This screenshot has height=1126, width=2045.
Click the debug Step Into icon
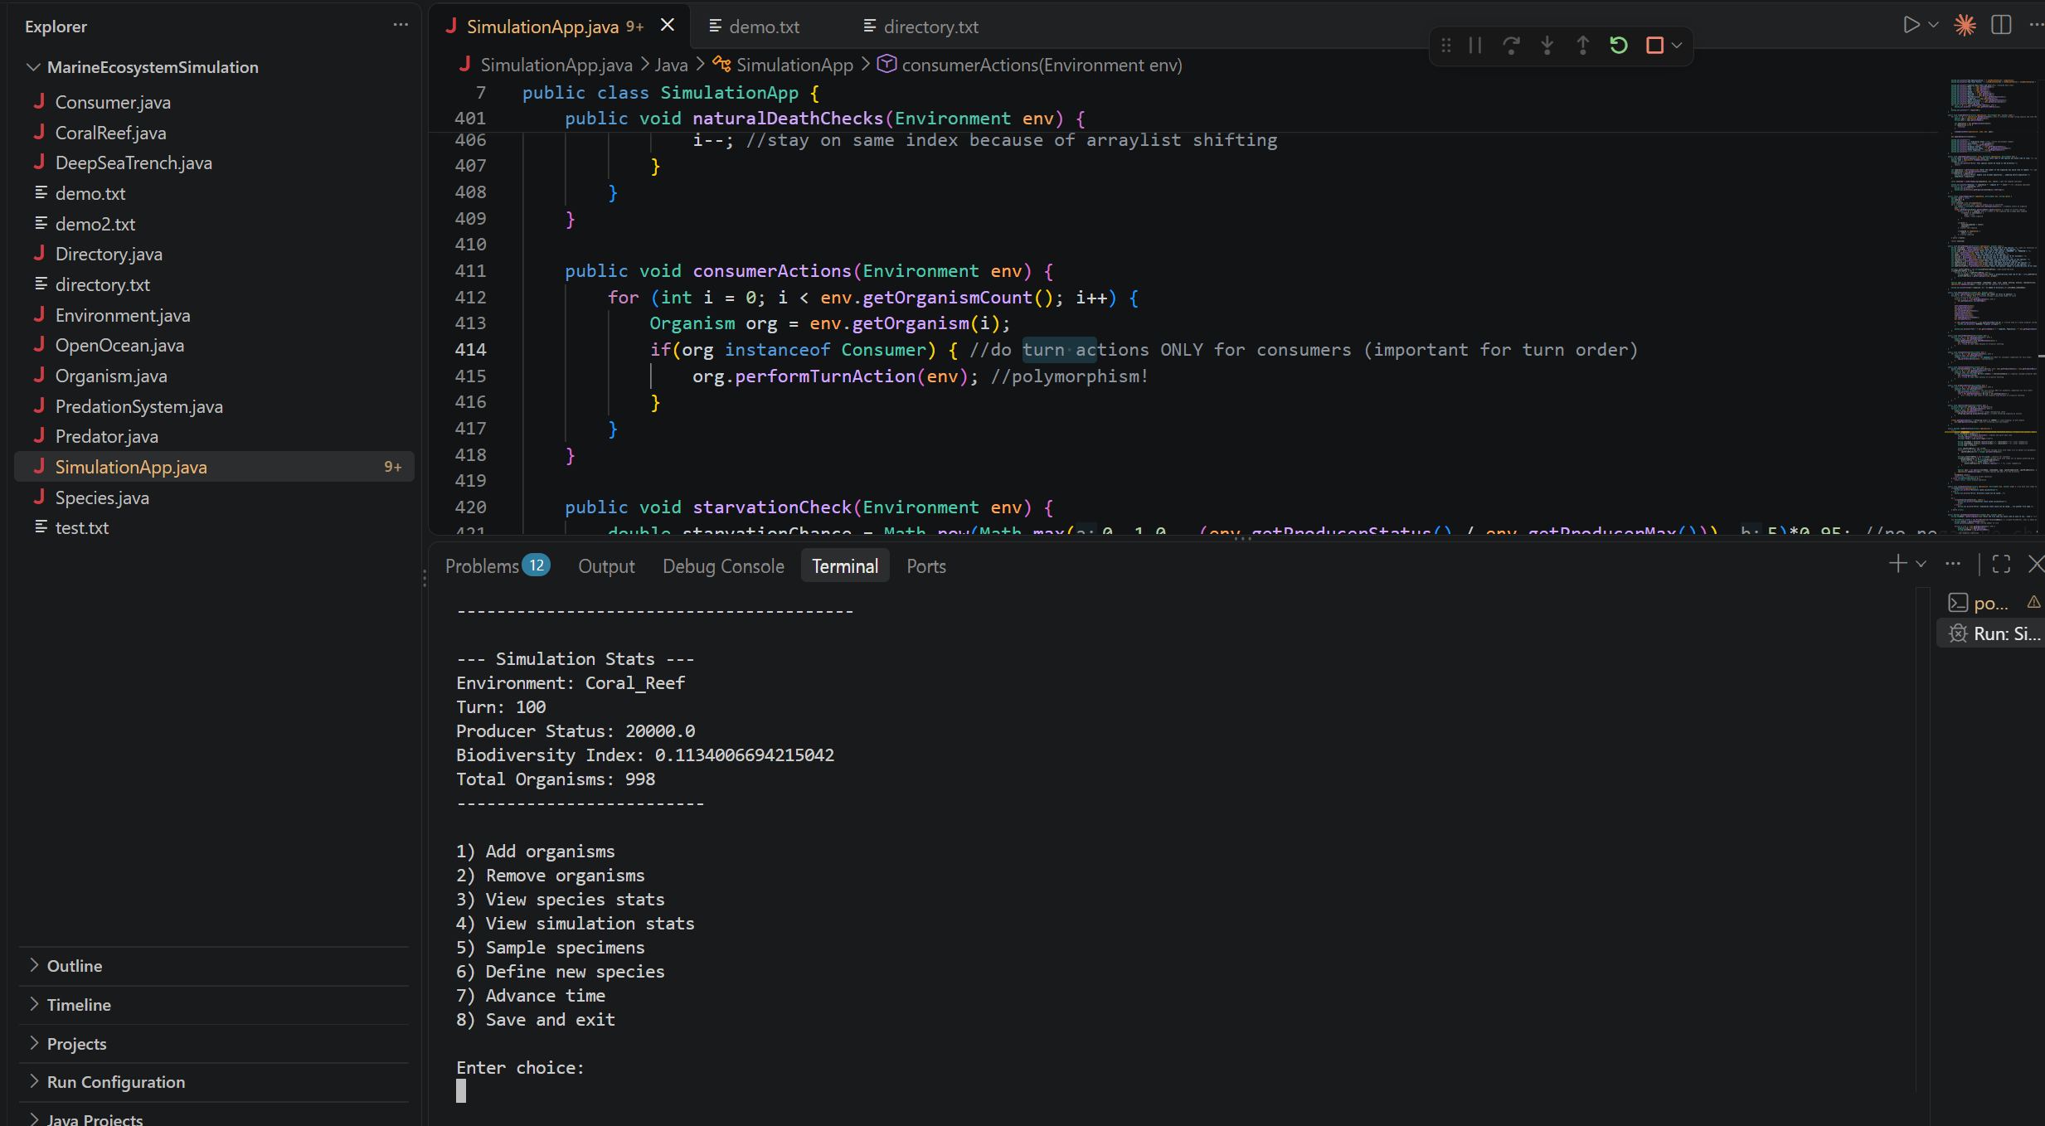coord(1547,46)
